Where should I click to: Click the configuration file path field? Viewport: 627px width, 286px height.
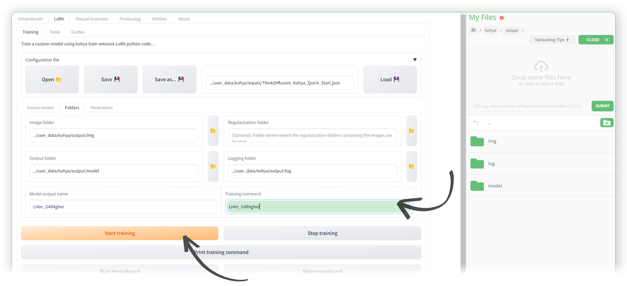click(280, 83)
